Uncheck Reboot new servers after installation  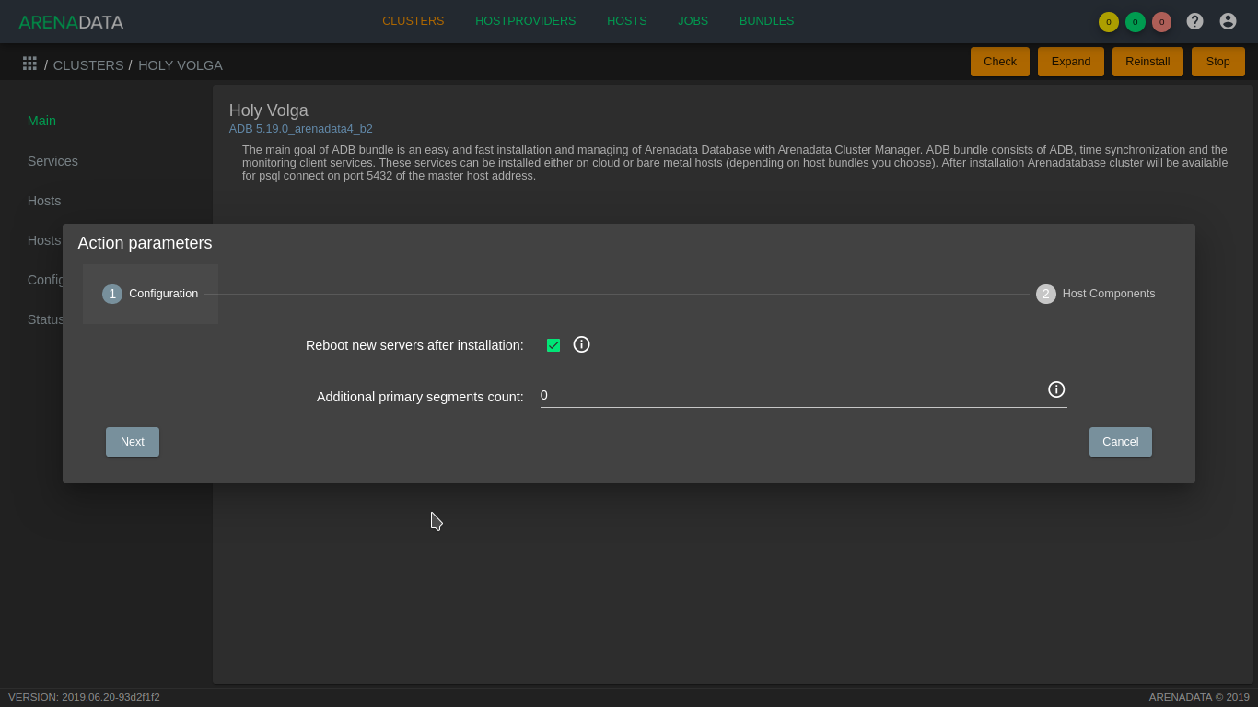click(553, 345)
